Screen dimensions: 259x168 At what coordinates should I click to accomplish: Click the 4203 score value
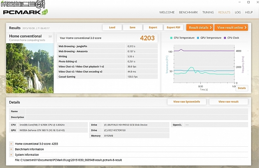147,38
